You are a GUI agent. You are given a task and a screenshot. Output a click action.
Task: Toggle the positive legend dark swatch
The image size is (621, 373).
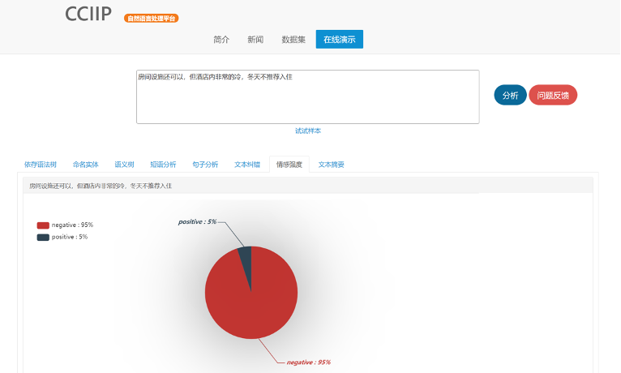click(43, 237)
